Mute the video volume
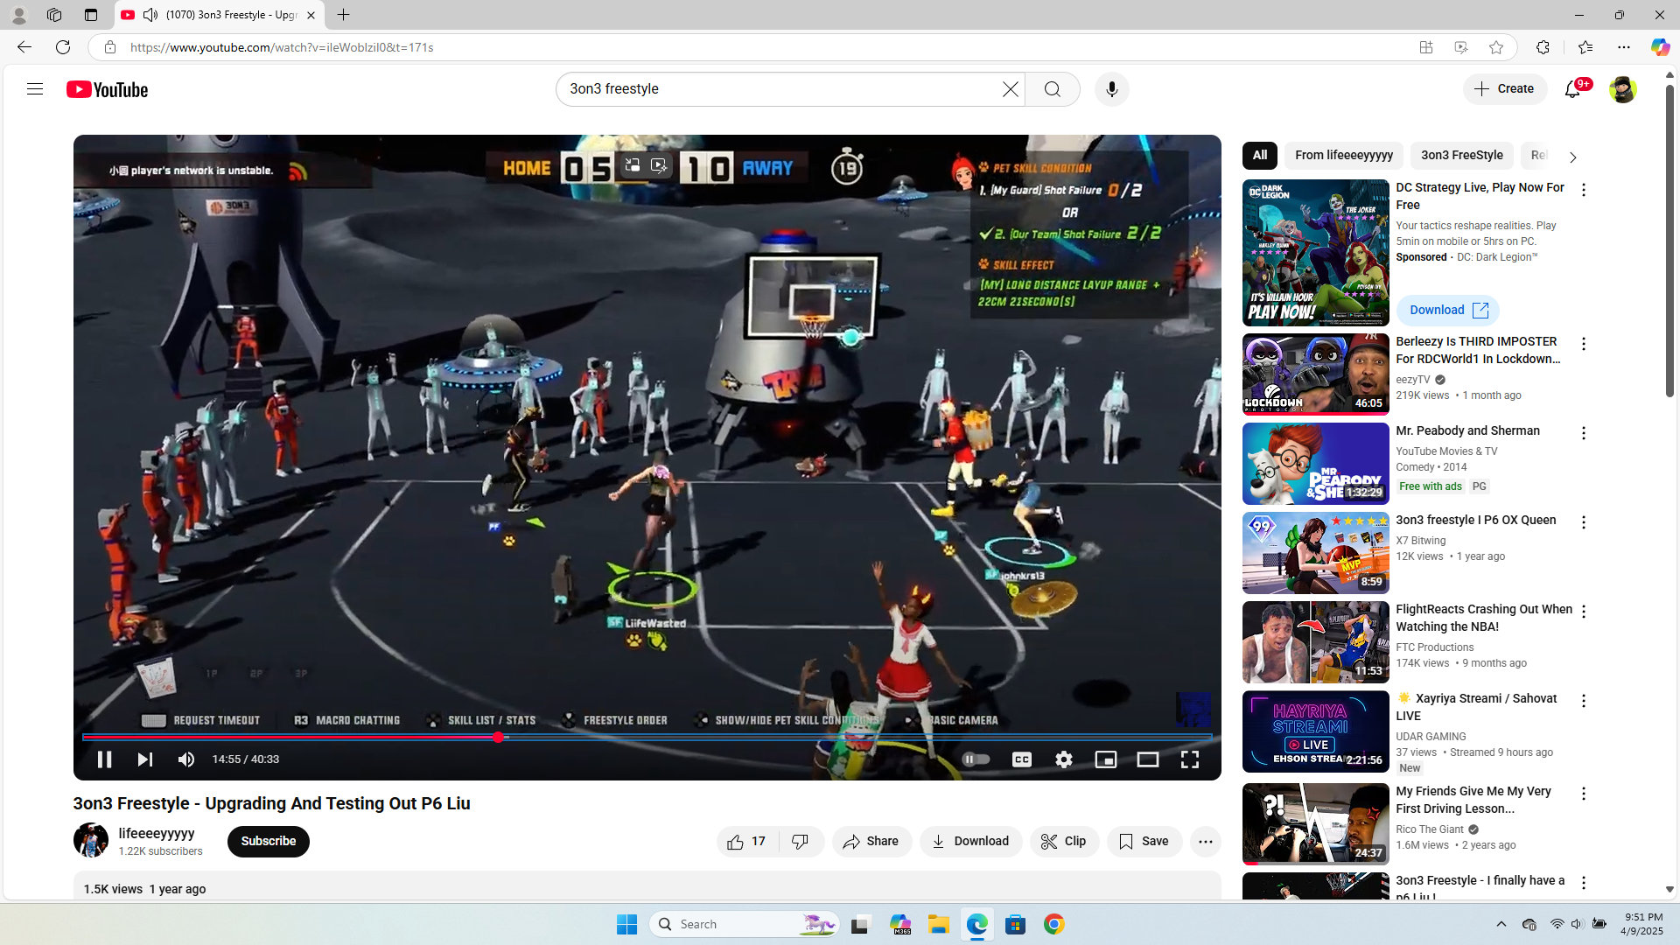1680x945 pixels. 186,759
